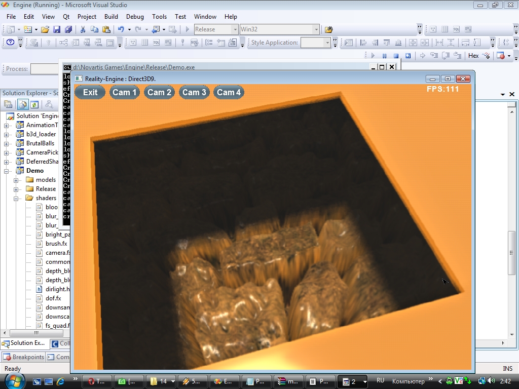Expand the models folder
Viewport: 519px width, 389px height.
click(x=16, y=180)
